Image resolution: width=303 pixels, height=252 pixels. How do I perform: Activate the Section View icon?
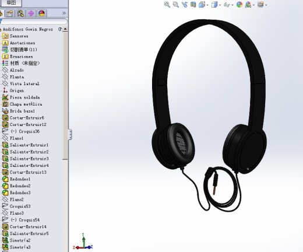193,5
